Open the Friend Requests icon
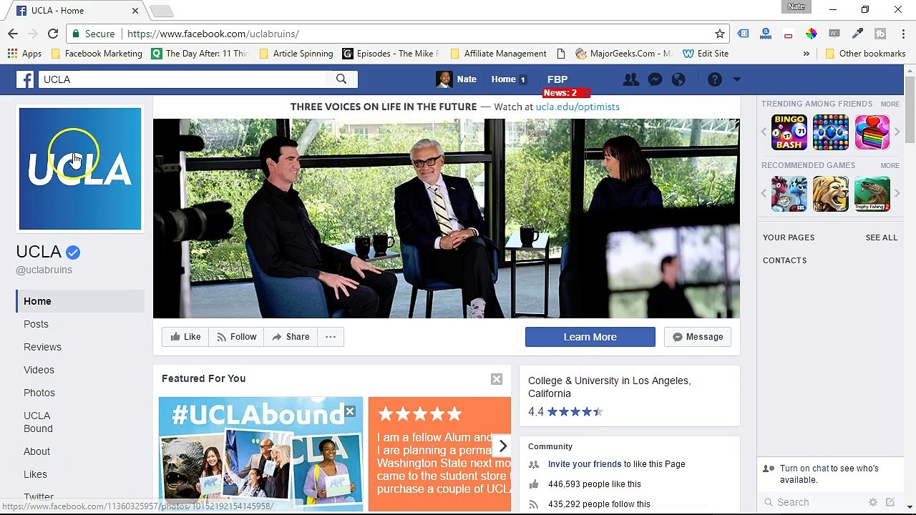The height and width of the screenshot is (515, 916). pos(630,79)
